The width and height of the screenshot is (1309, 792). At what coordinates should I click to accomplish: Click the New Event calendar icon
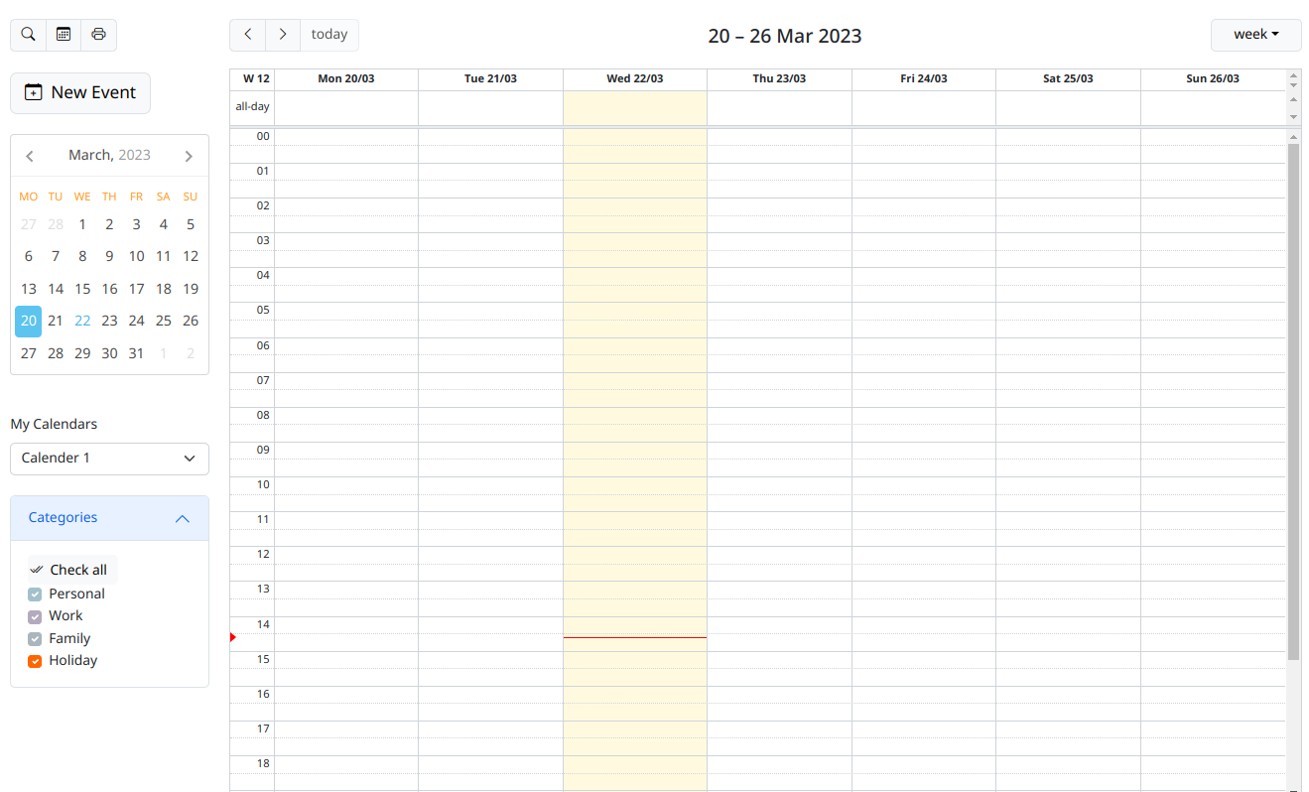(31, 92)
